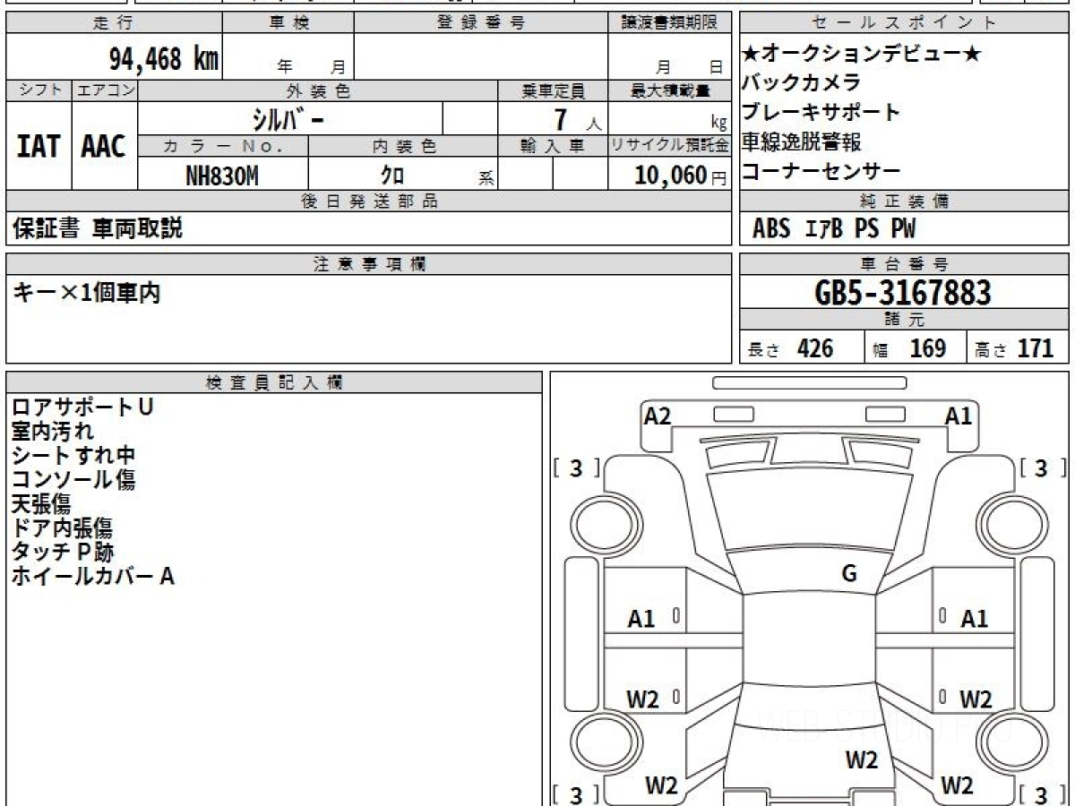Click the 94,468 km mileage value
The image size is (1075, 806).
[163, 59]
